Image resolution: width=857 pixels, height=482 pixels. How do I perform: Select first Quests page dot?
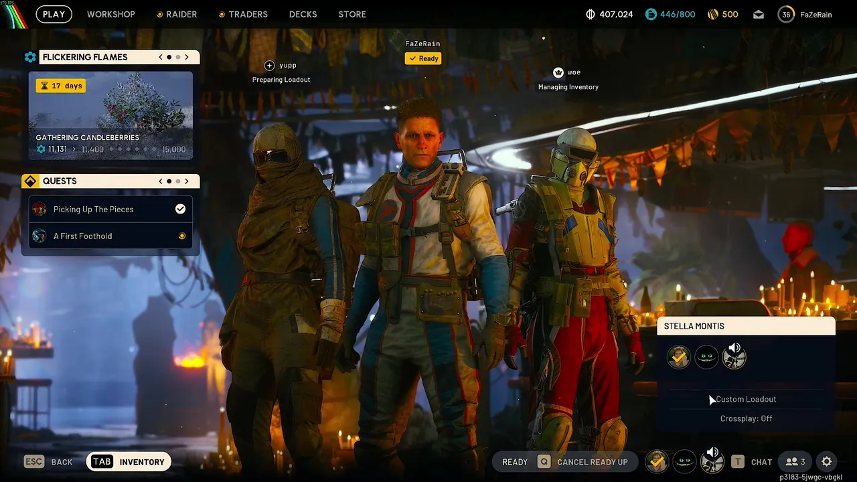click(x=169, y=181)
